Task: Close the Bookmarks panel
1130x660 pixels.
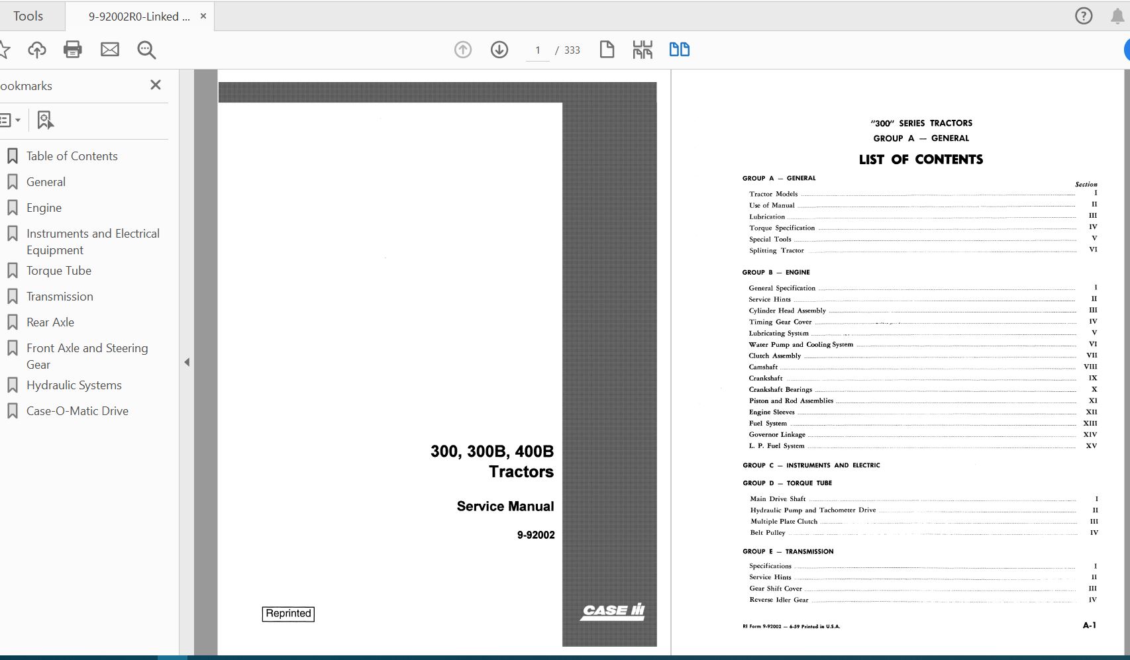Action: tap(155, 85)
